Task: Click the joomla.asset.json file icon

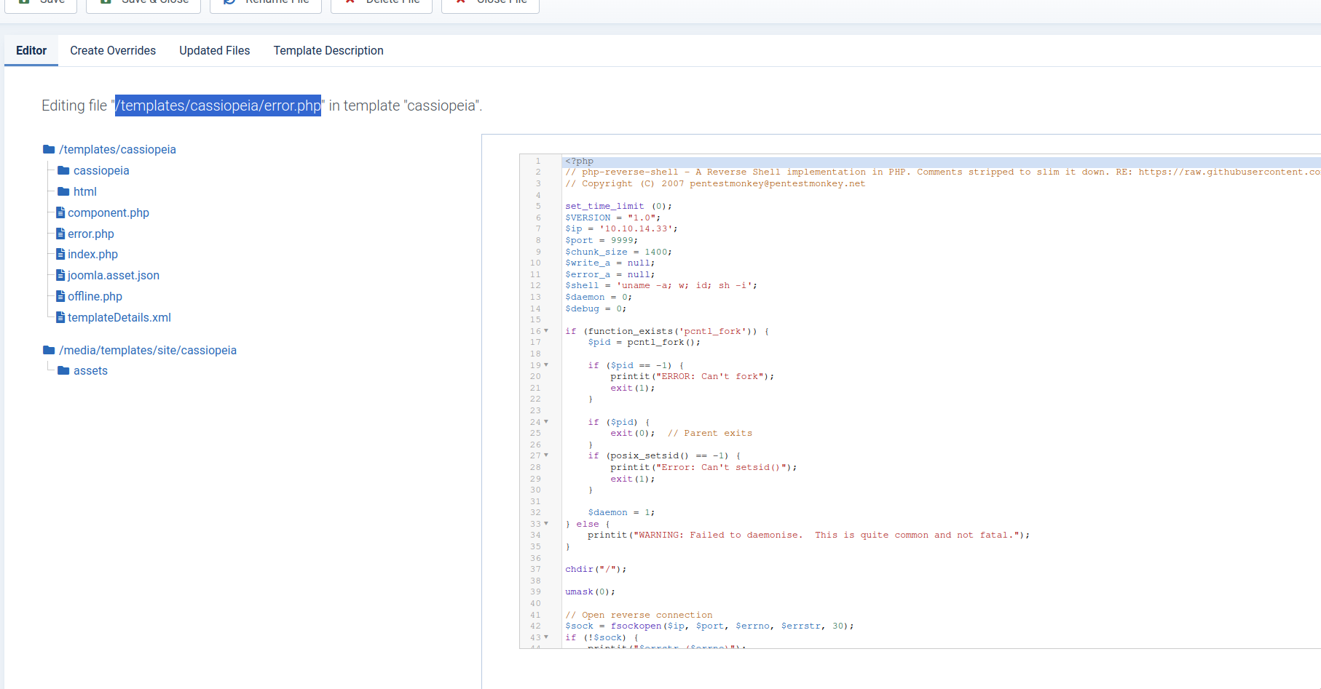Action: (60, 275)
